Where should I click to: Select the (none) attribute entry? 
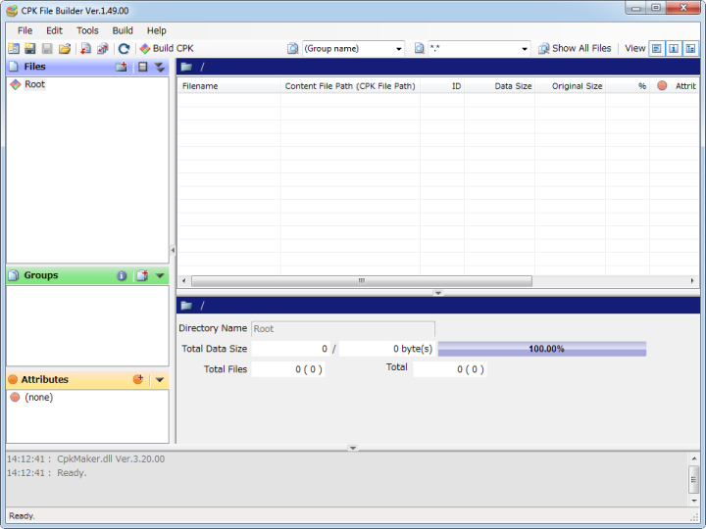point(38,397)
